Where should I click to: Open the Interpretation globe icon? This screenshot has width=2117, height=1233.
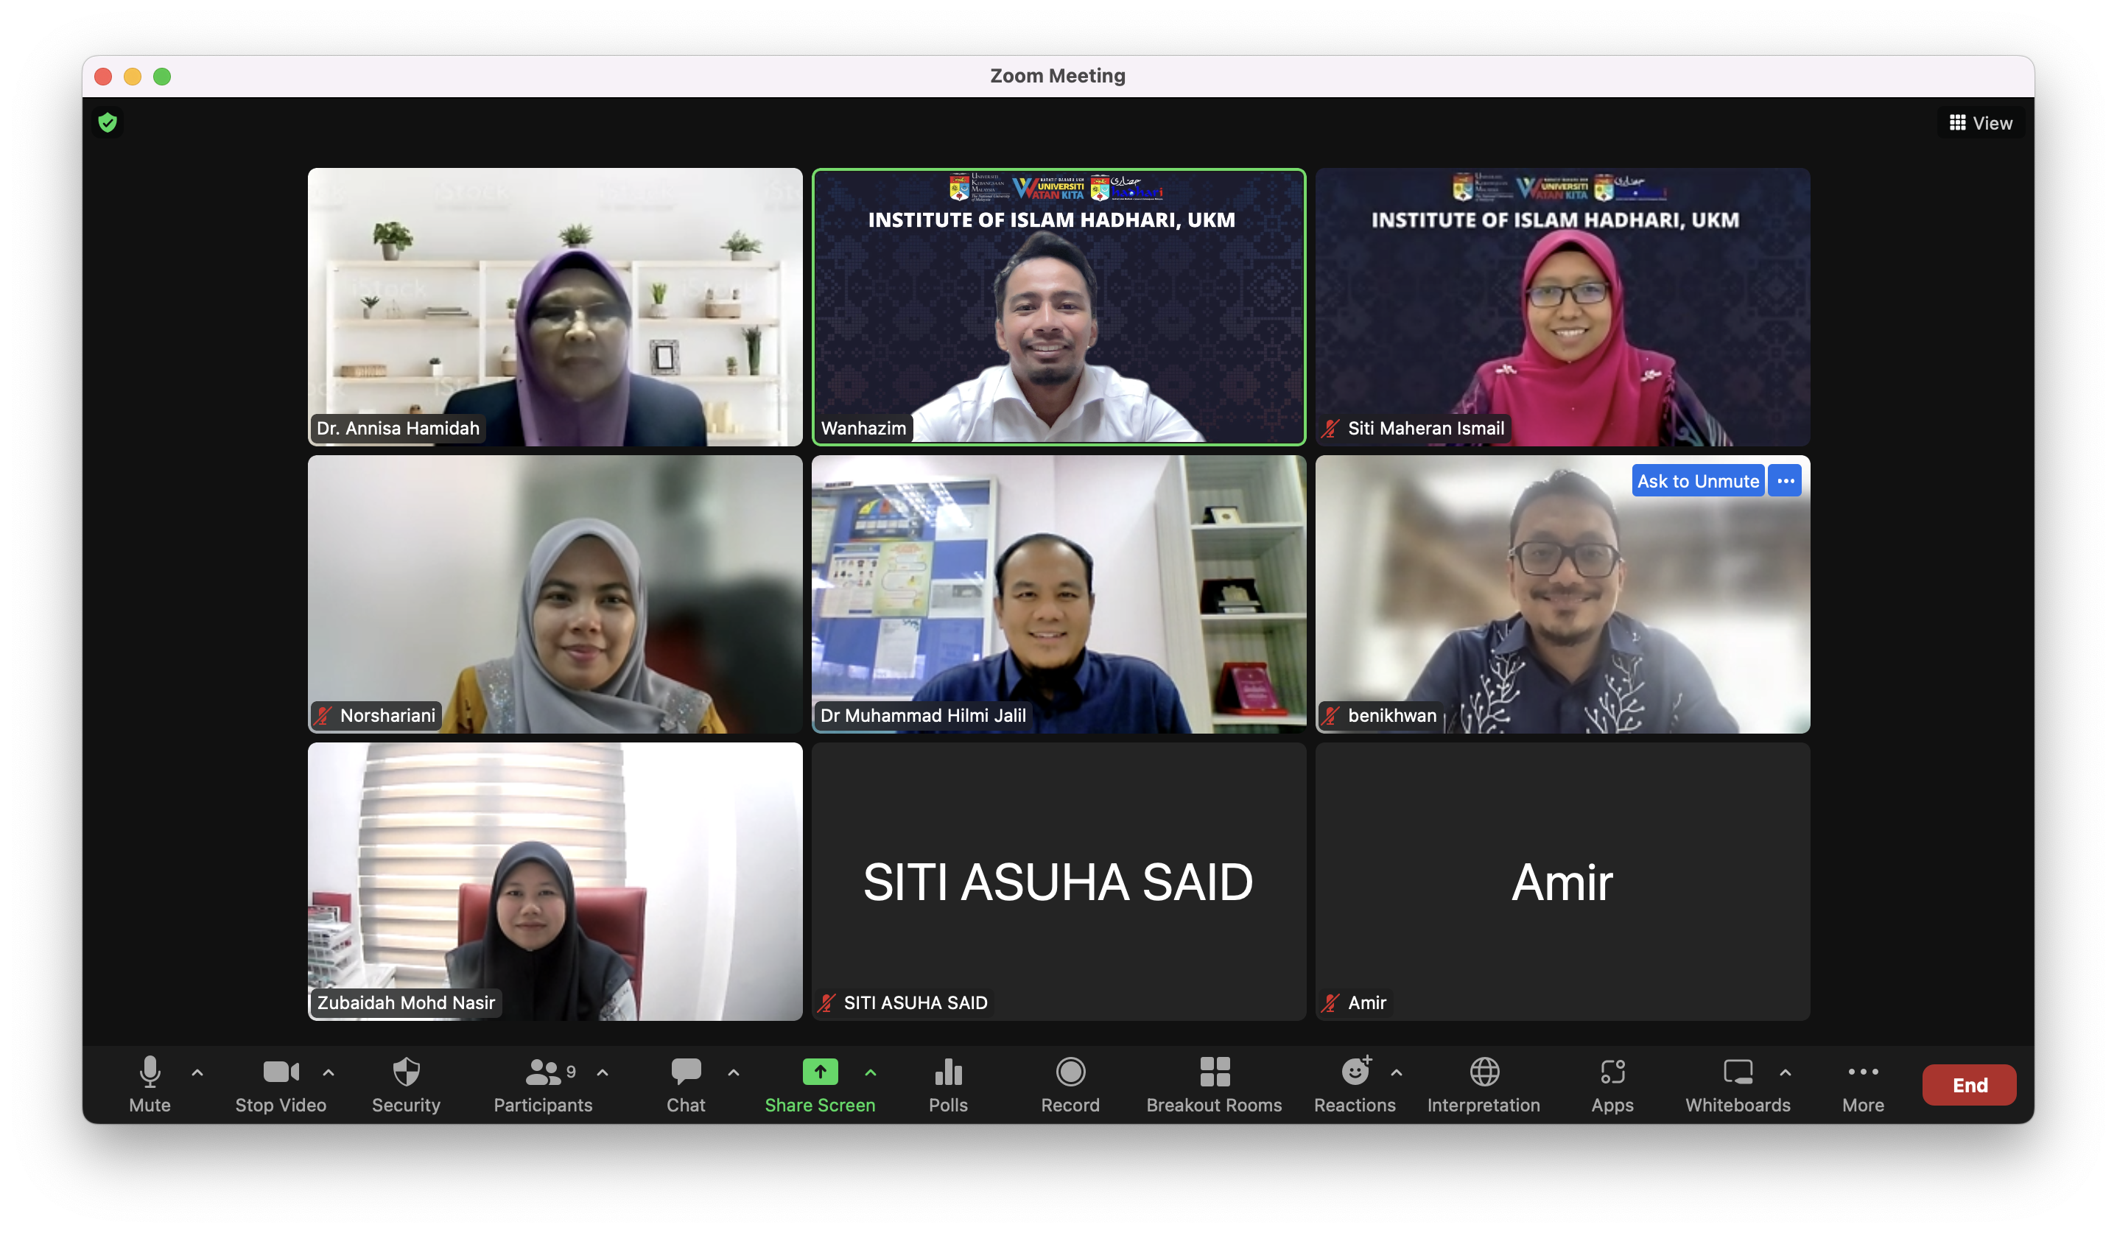[x=1484, y=1072]
